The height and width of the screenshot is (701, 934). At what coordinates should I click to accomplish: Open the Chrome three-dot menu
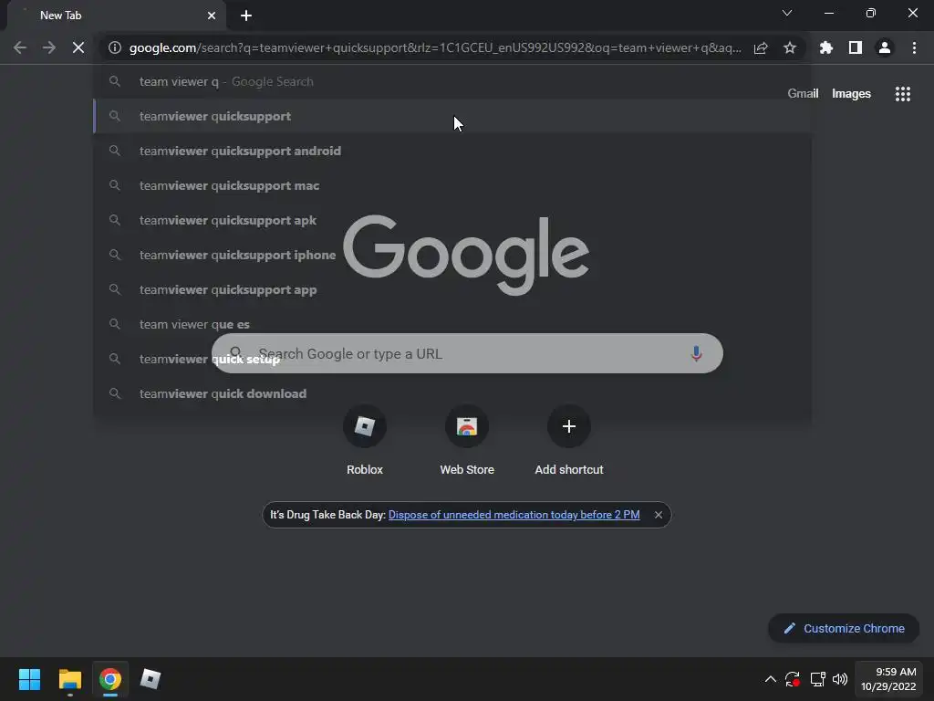pos(914,47)
